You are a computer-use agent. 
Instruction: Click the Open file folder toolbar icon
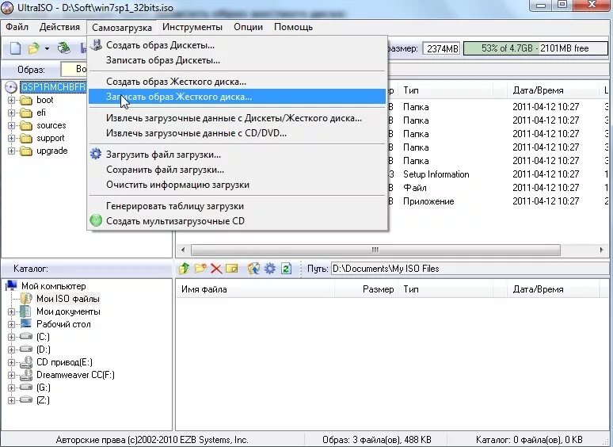pyautogui.click(x=33, y=48)
